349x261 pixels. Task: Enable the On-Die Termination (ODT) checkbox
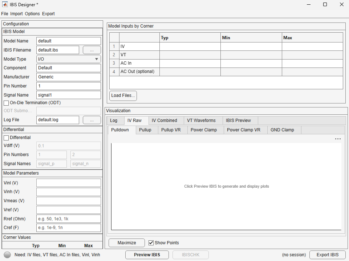click(x=6, y=103)
